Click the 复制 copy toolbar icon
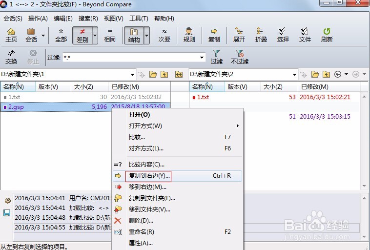The height and width of the screenshot is (250, 370). click(214, 35)
